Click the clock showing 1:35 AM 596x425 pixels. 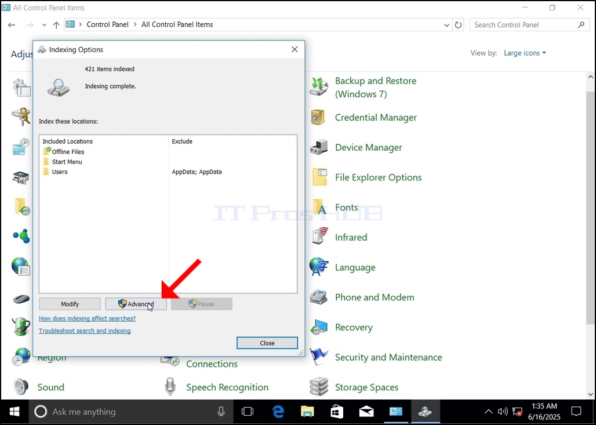click(x=544, y=406)
